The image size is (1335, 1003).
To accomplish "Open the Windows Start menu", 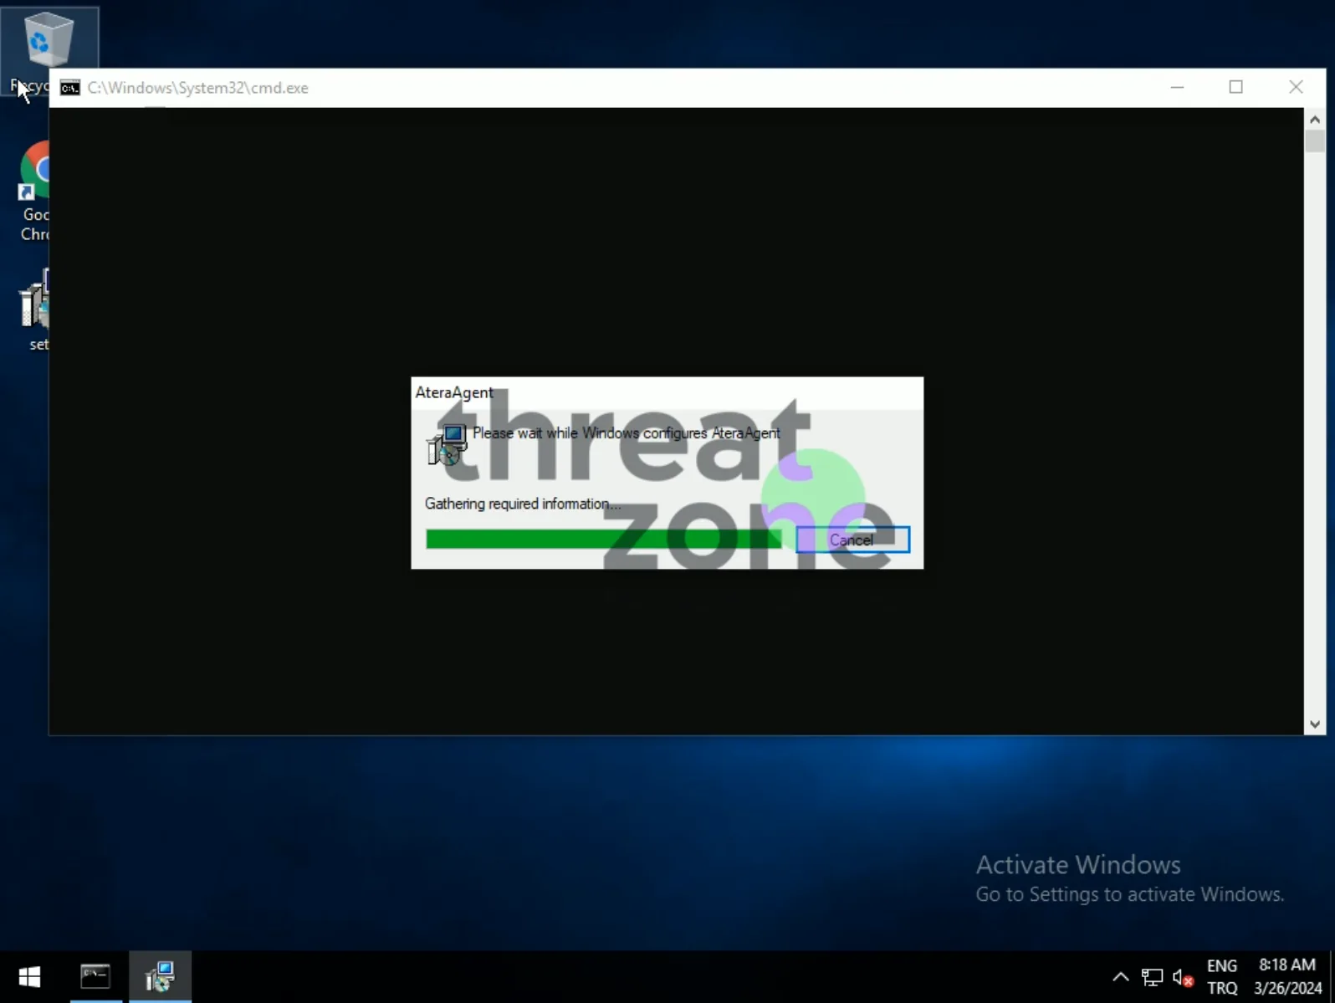I will pyautogui.click(x=29, y=977).
